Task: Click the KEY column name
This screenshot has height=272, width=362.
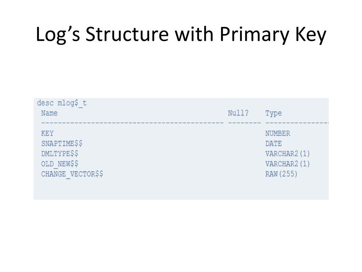Action: click(x=47, y=134)
